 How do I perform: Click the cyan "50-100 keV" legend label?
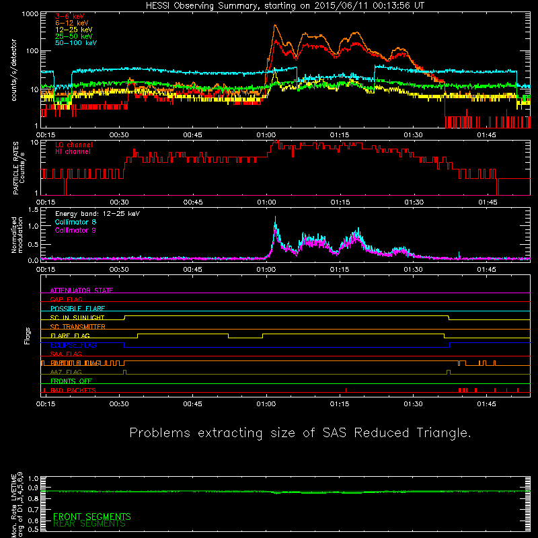coord(76,43)
